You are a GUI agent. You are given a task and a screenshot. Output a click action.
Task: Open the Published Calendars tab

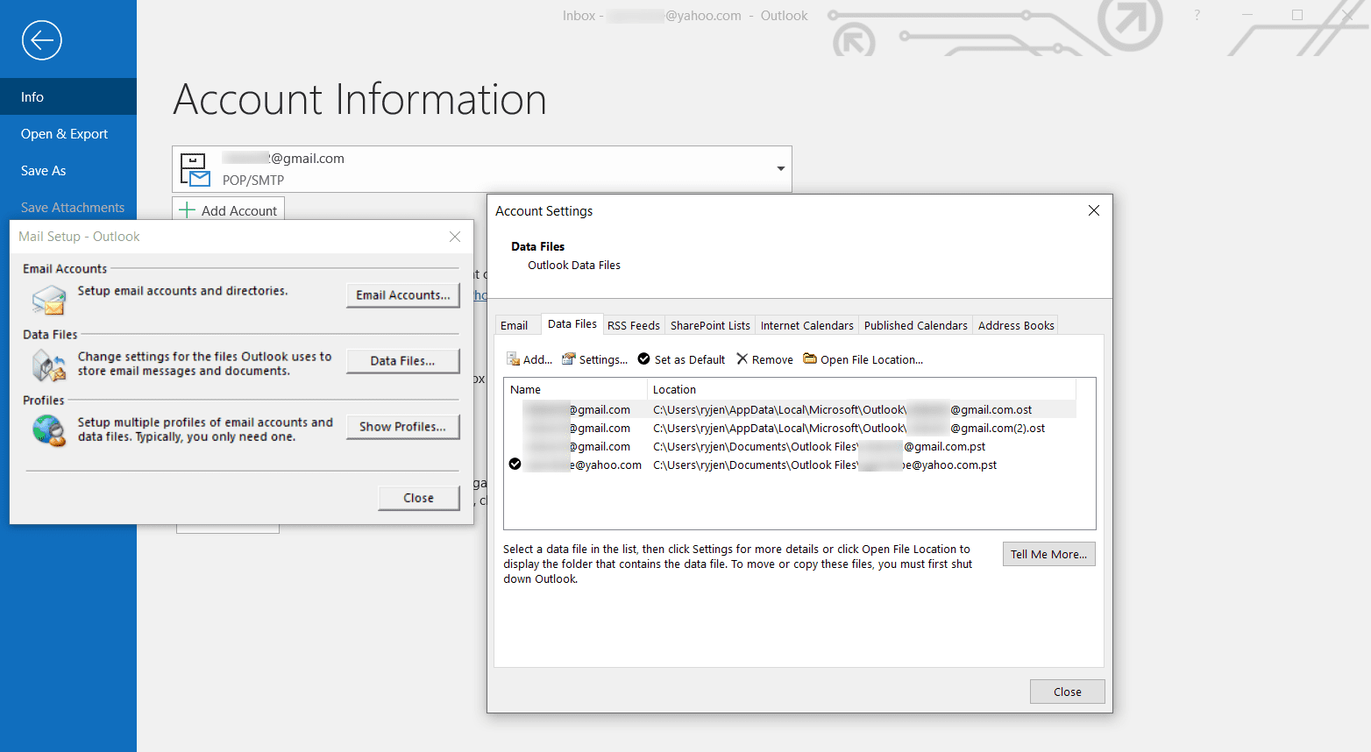click(x=916, y=325)
